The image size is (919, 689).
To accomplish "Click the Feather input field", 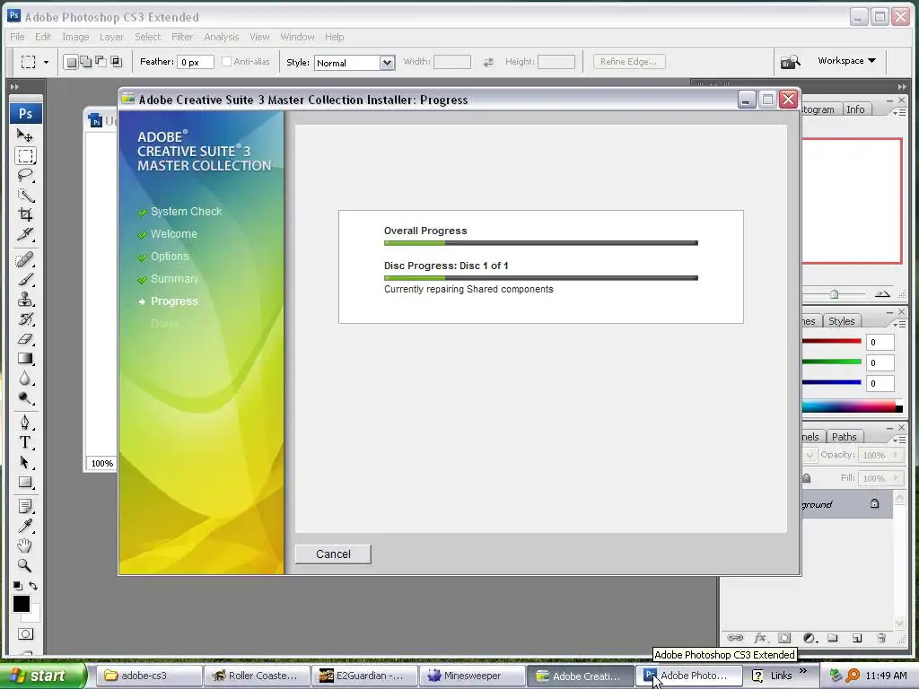I will coord(196,62).
